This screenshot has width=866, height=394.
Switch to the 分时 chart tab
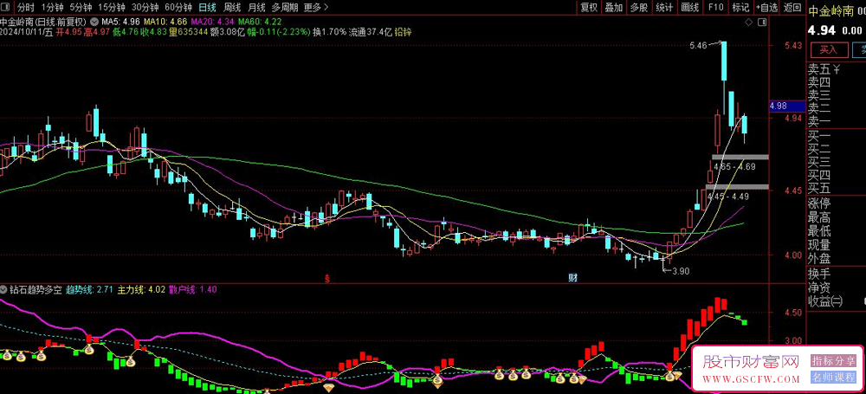click(25, 7)
